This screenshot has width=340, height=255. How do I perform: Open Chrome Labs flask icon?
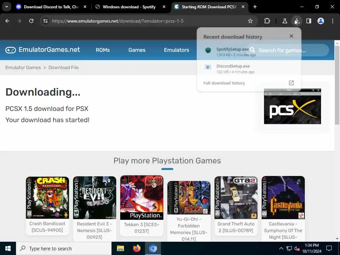point(285,21)
